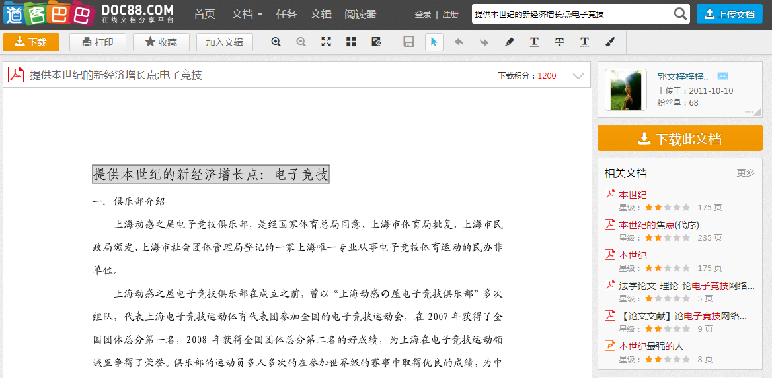The width and height of the screenshot is (772, 378).
Task: Select the strikethrough text tool
Action: (559, 42)
